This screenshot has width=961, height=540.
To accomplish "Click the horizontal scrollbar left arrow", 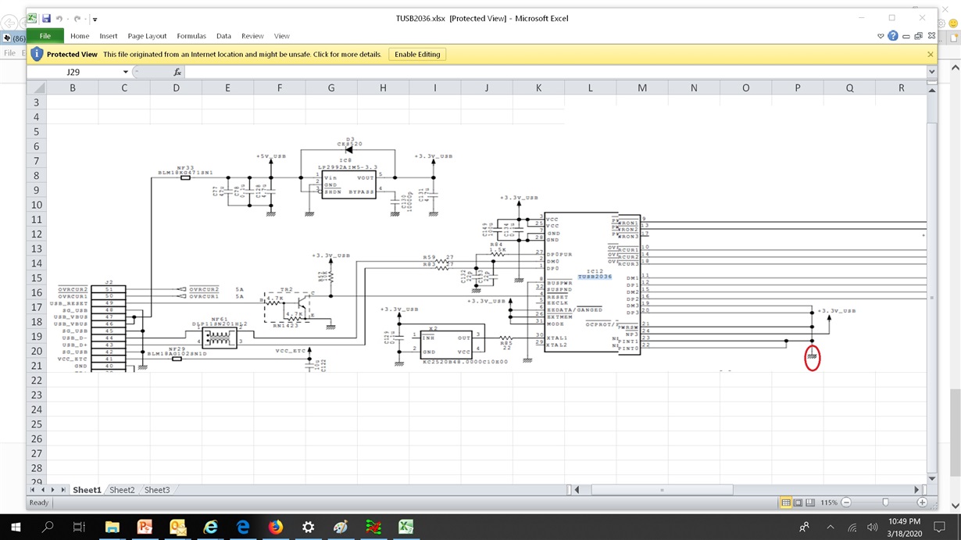I will [x=577, y=490].
